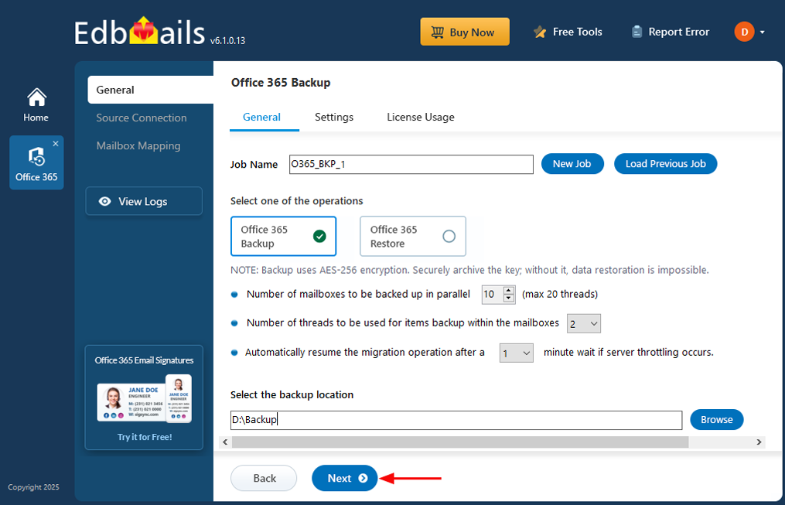The width and height of the screenshot is (785, 505).
Task: Switch to the General tab
Action: [x=262, y=117]
